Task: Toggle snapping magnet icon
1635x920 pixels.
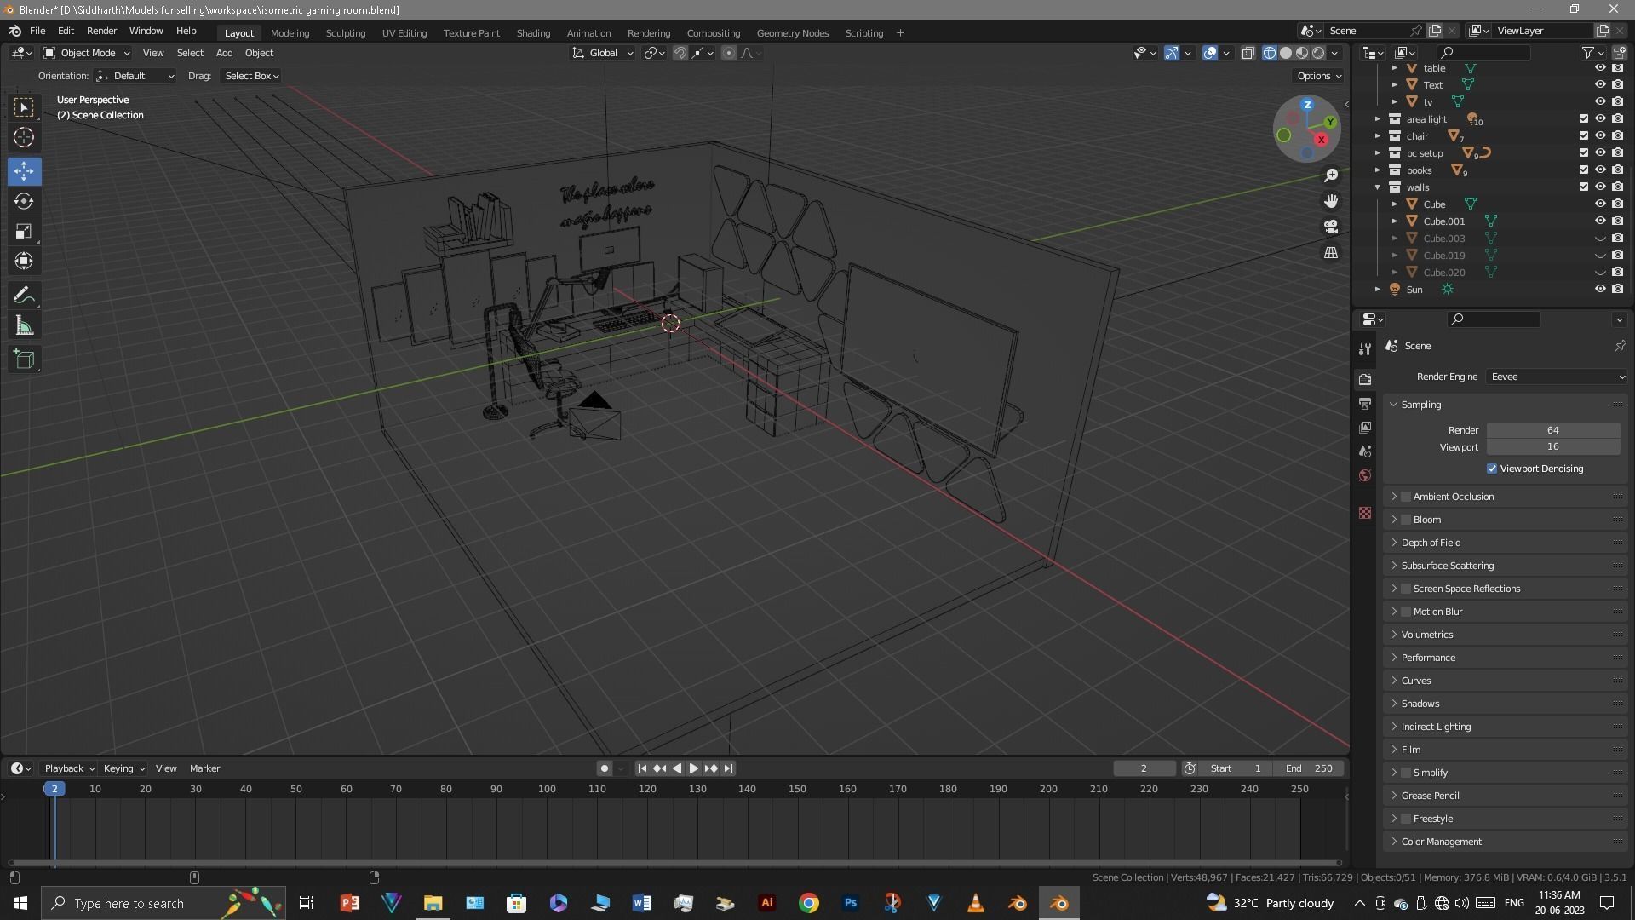Action: click(680, 53)
